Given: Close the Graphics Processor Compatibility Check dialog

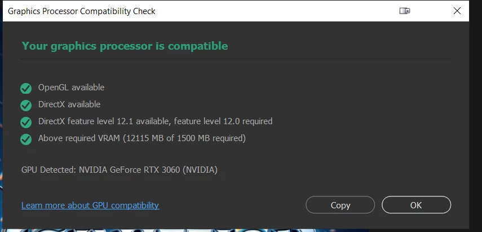Looking at the screenshot, I should tap(457, 11).
